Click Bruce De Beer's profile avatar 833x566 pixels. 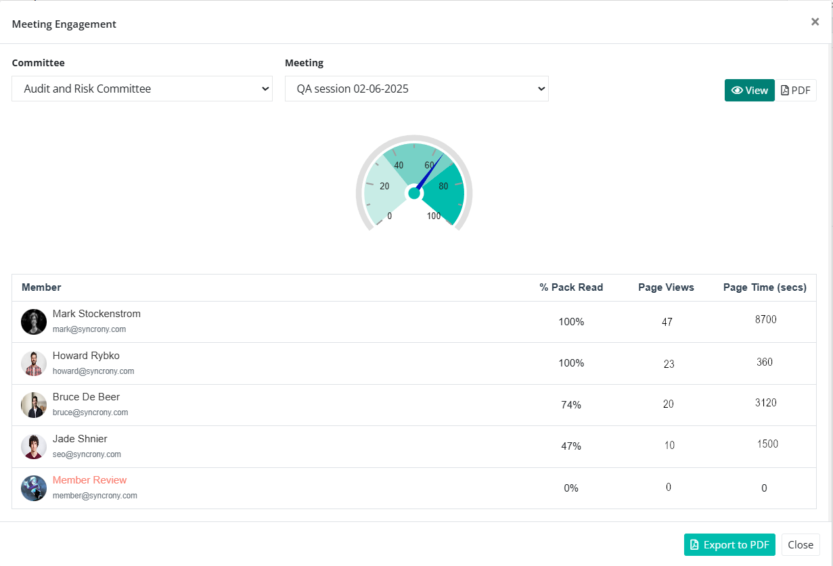point(34,404)
